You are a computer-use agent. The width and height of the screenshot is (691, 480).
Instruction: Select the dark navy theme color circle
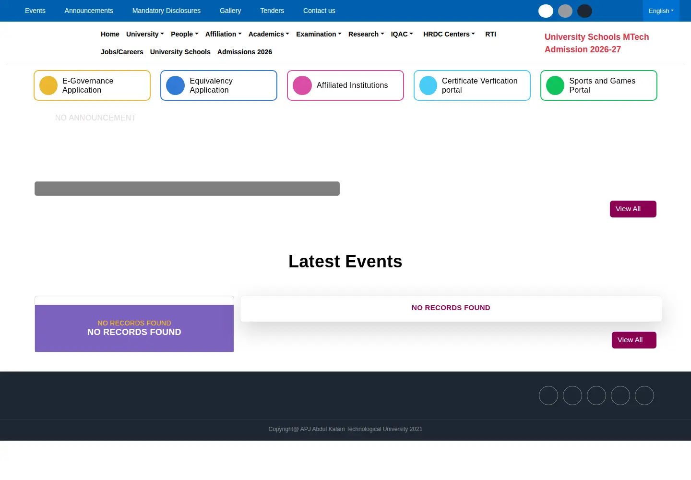[x=584, y=11]
